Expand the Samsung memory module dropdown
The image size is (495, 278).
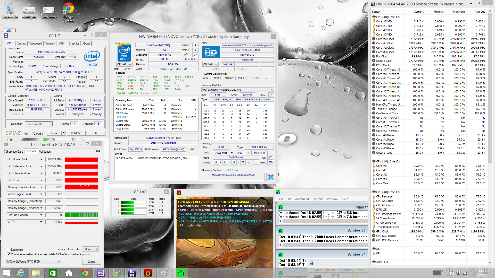(x=272, y=90)
